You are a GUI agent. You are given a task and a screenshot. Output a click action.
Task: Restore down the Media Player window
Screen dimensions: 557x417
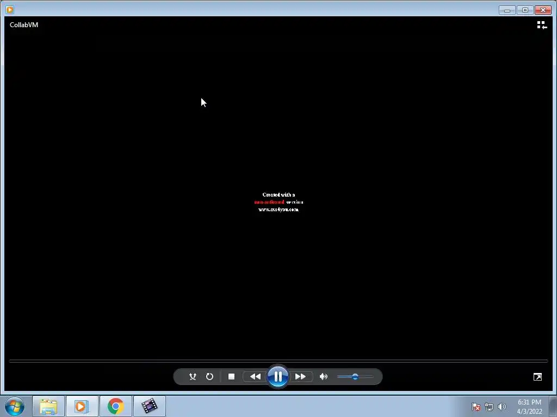click(x=525, y=10)
